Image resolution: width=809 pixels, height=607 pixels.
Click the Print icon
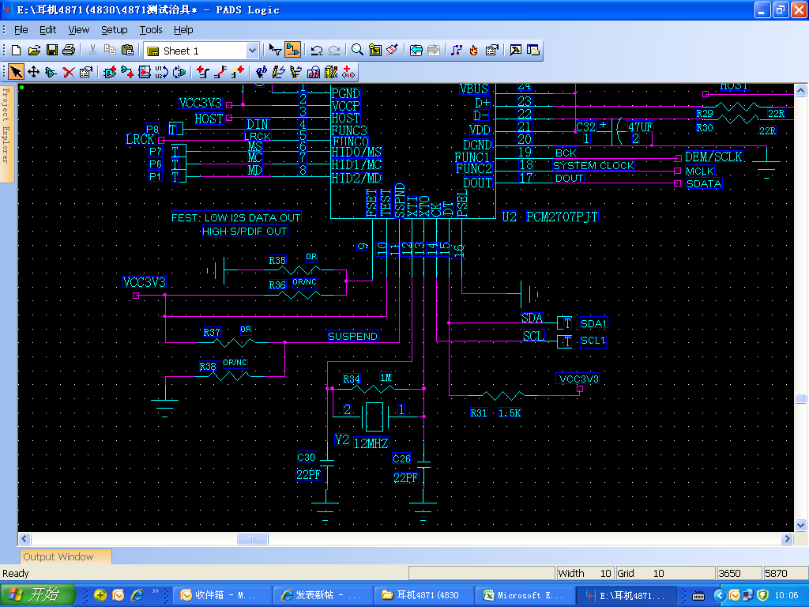pos(69,51)
